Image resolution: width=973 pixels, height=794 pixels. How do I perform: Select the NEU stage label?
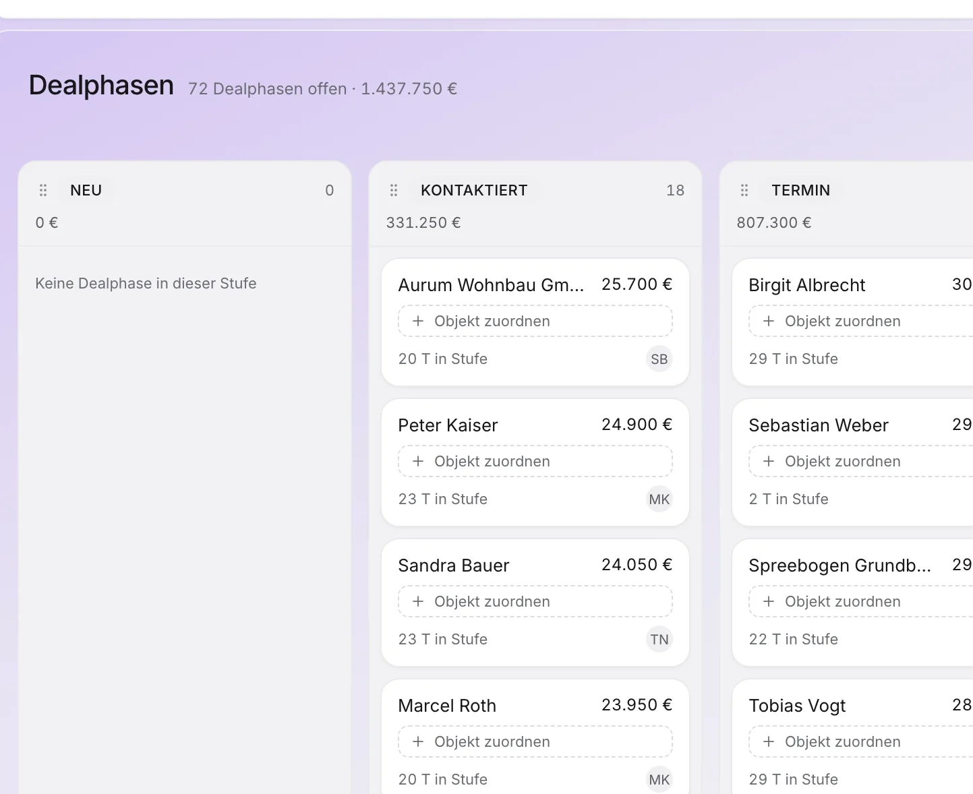point(86,190)
